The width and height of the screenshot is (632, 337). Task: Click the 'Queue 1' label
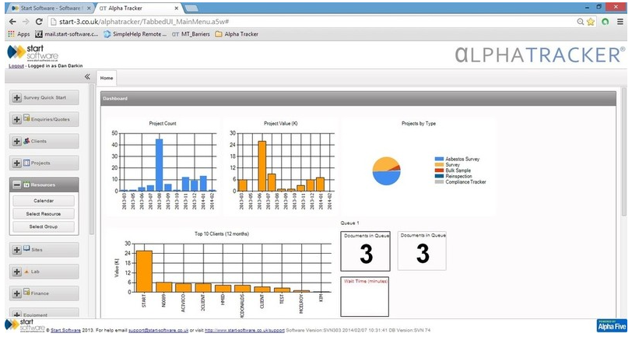coord(350,223)
